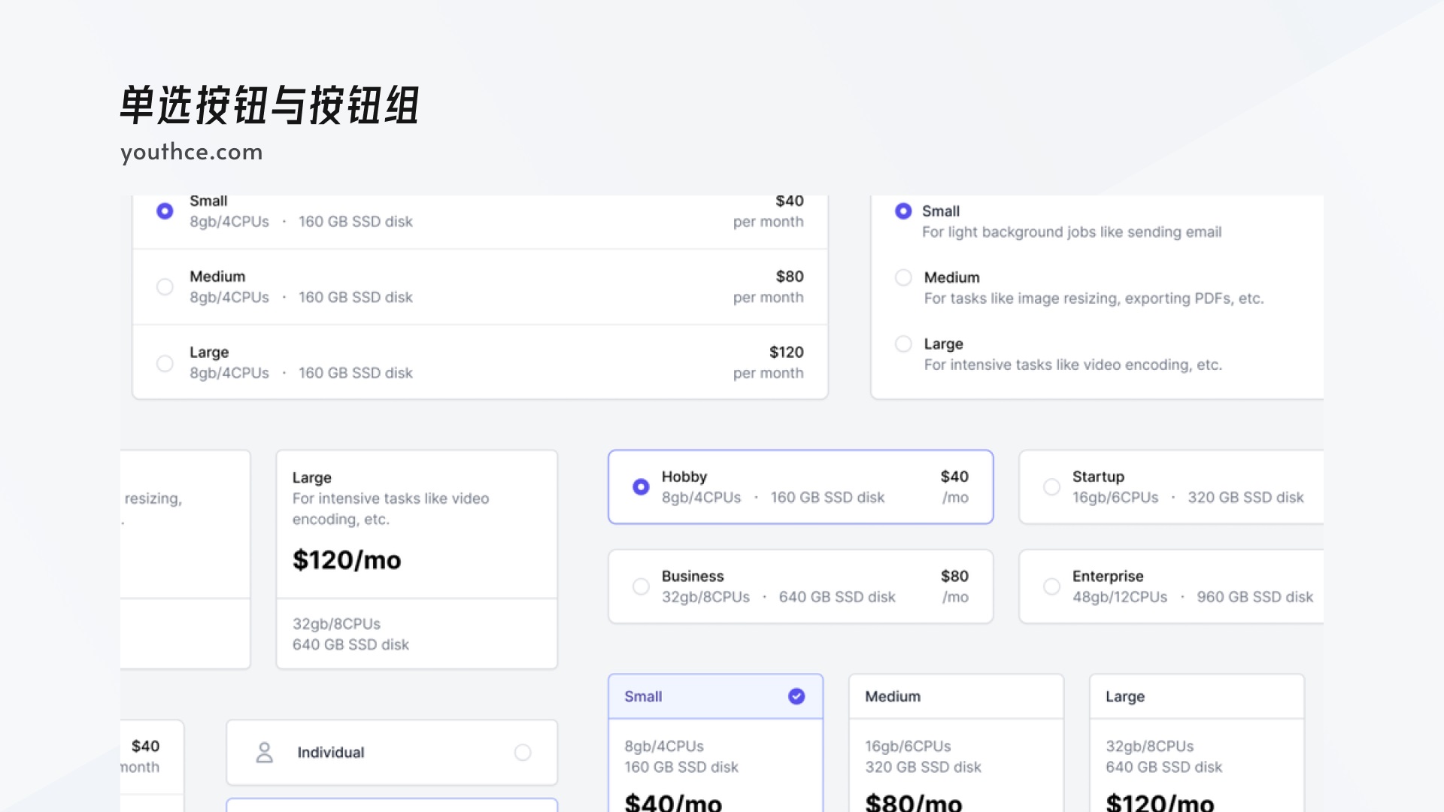The height and width of the screenshot is (812, 1444).
Task: Select the Individual account radio button
Action: click(523, 752)
